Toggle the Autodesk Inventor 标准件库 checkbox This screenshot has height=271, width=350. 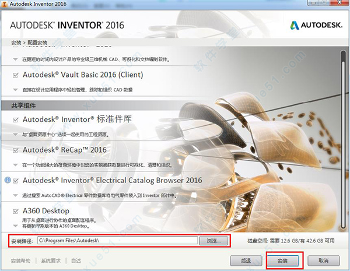15,119
